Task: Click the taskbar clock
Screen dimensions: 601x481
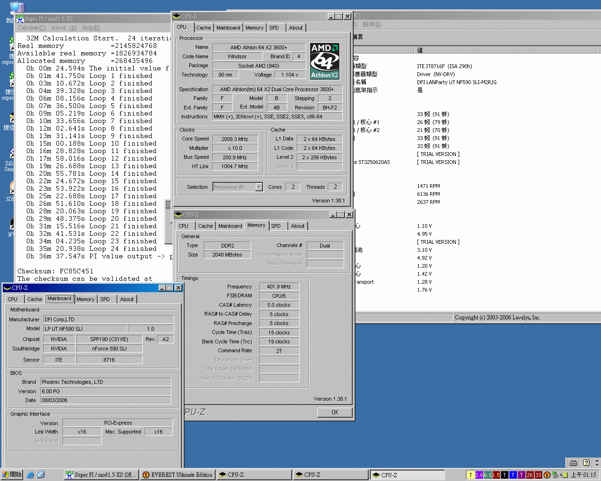Action: click(584, 475)
